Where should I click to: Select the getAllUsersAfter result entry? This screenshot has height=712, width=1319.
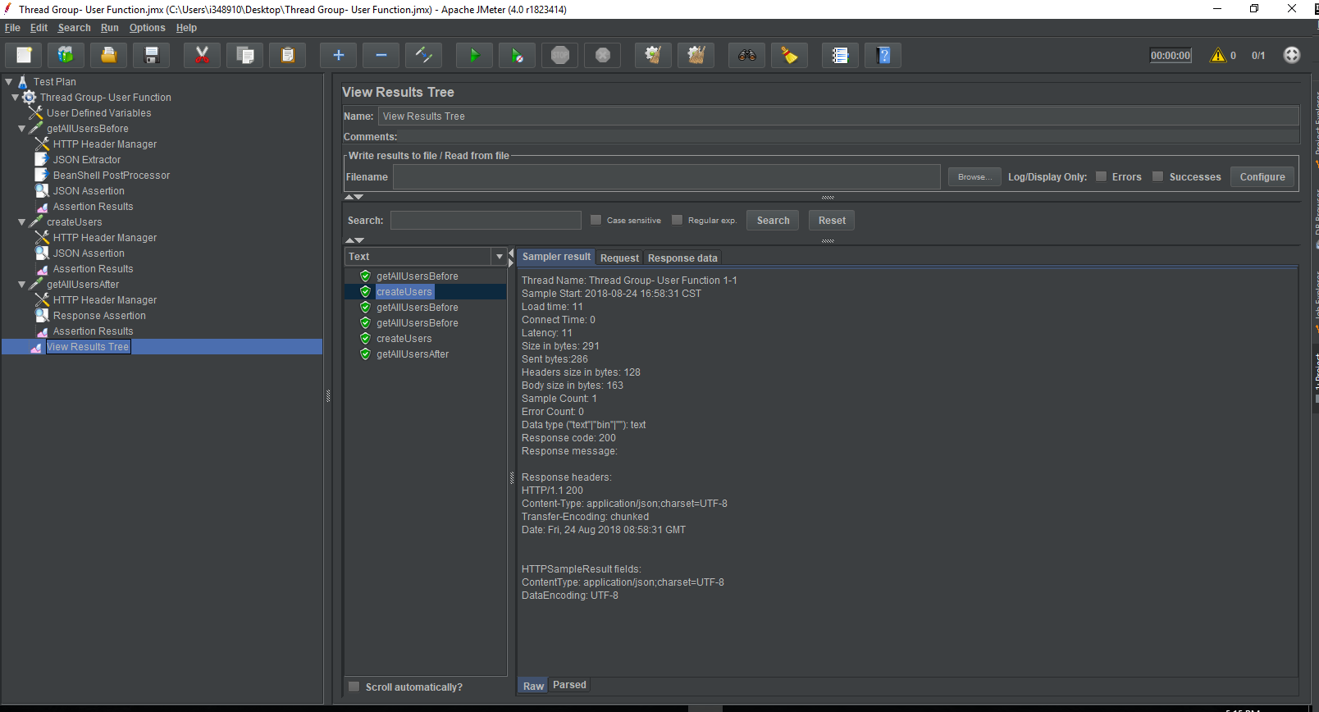pyautogui.click(x=413, y=354)
